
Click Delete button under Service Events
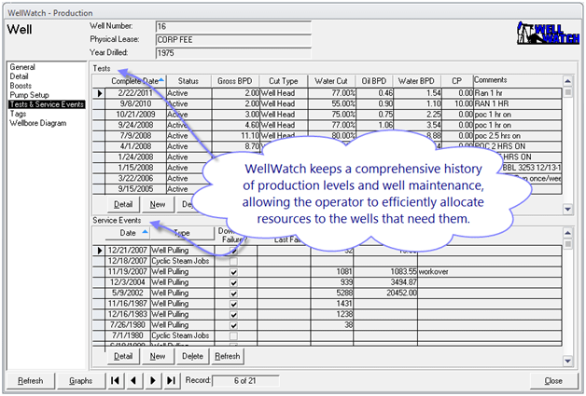click(x=192, y=357)
